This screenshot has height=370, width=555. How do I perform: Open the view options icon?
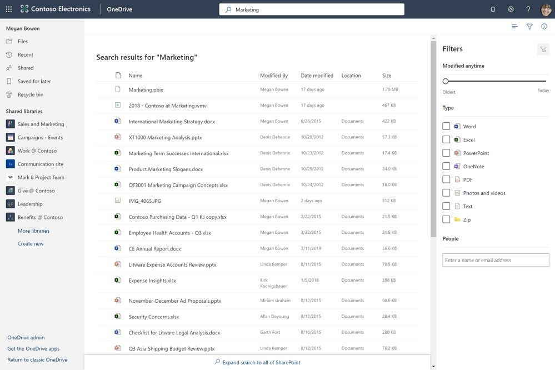pos(514,27)
